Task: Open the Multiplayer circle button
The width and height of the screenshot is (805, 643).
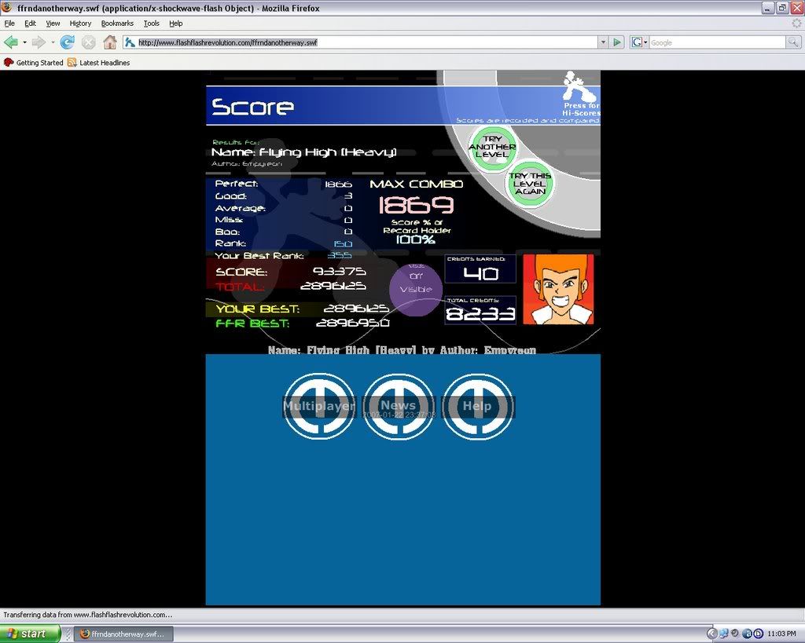Action: [x=318, y=406]
